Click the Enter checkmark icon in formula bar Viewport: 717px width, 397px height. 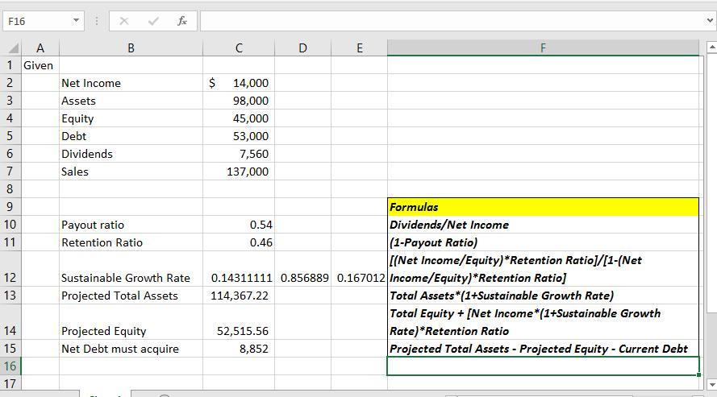coord(152,22)
